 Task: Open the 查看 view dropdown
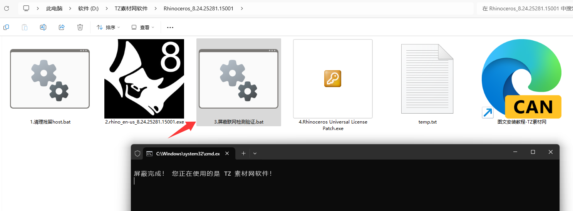pos(143,27)
